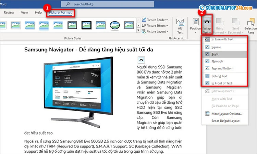
Task: Choose Behind Text wrap option
Action: (224, 76)
